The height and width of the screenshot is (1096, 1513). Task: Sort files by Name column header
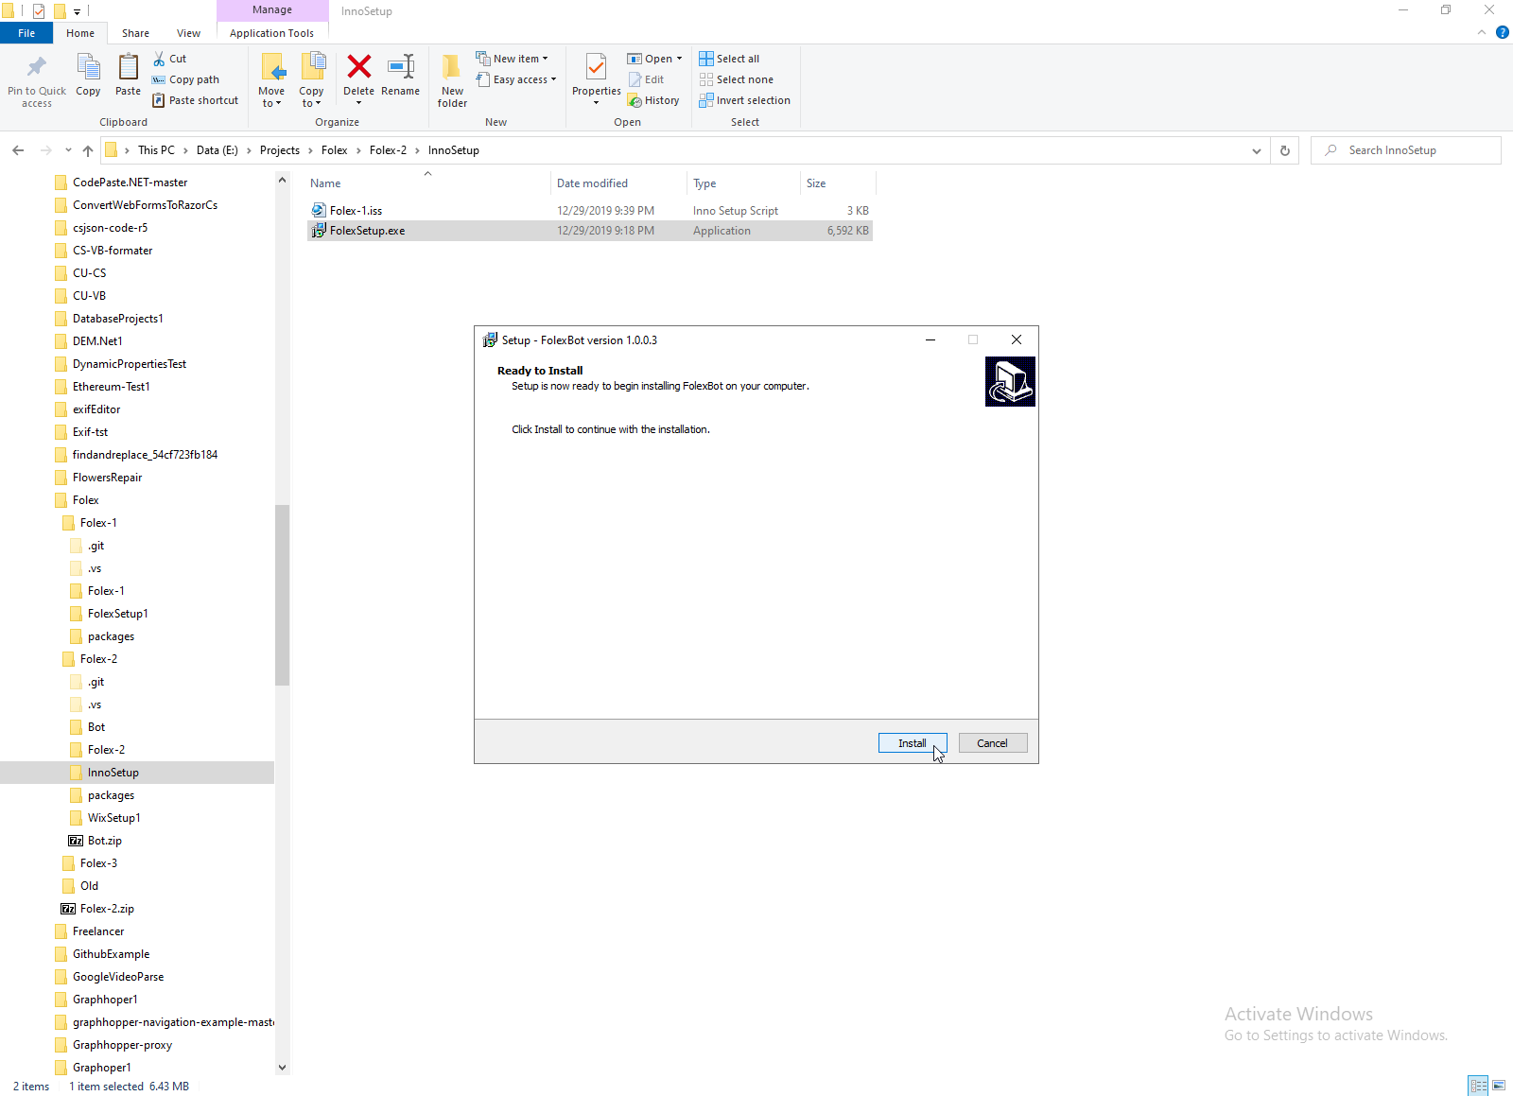[427, 183]
